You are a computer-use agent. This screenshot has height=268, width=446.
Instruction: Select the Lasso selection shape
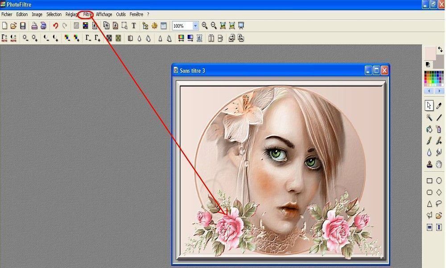[439, 204]
